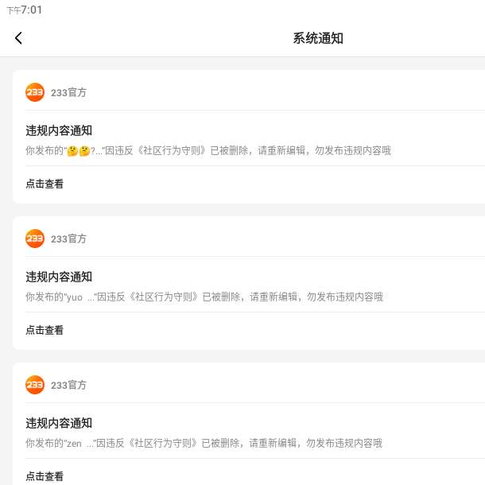The image size is (485, 485).
Task: Select 233官方 sender name in second card
Action: click(x=68, y=239)
